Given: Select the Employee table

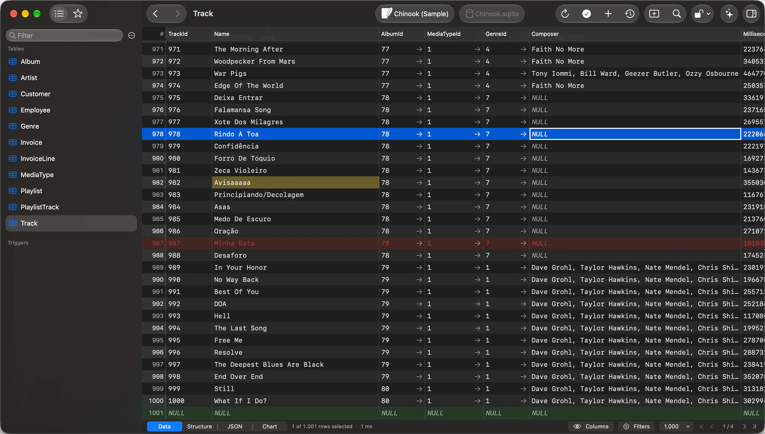Looking at the screenshot, I should point(71,110).
